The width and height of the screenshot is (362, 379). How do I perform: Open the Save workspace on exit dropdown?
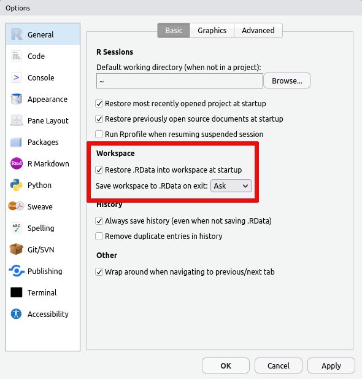tap(231, 186)
